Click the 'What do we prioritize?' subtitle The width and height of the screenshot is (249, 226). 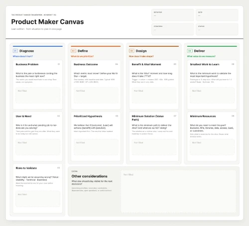coord(82,56)
